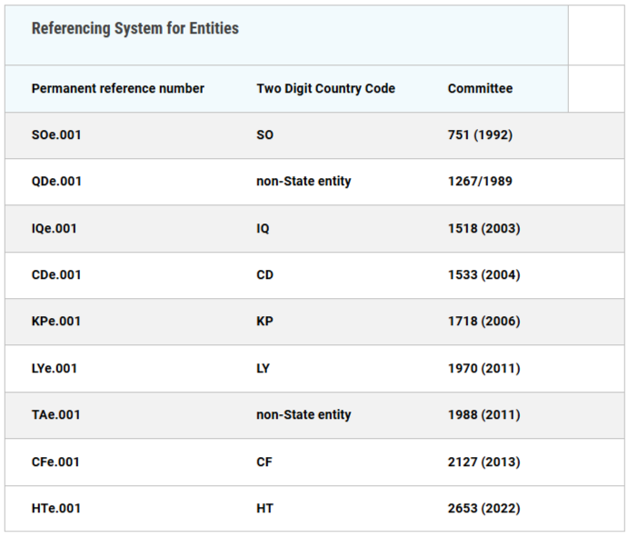The height and width of the screenshot is (537, 628).
Task: Click non-State entity in the QDe.001 row
Action: point(304,182)
